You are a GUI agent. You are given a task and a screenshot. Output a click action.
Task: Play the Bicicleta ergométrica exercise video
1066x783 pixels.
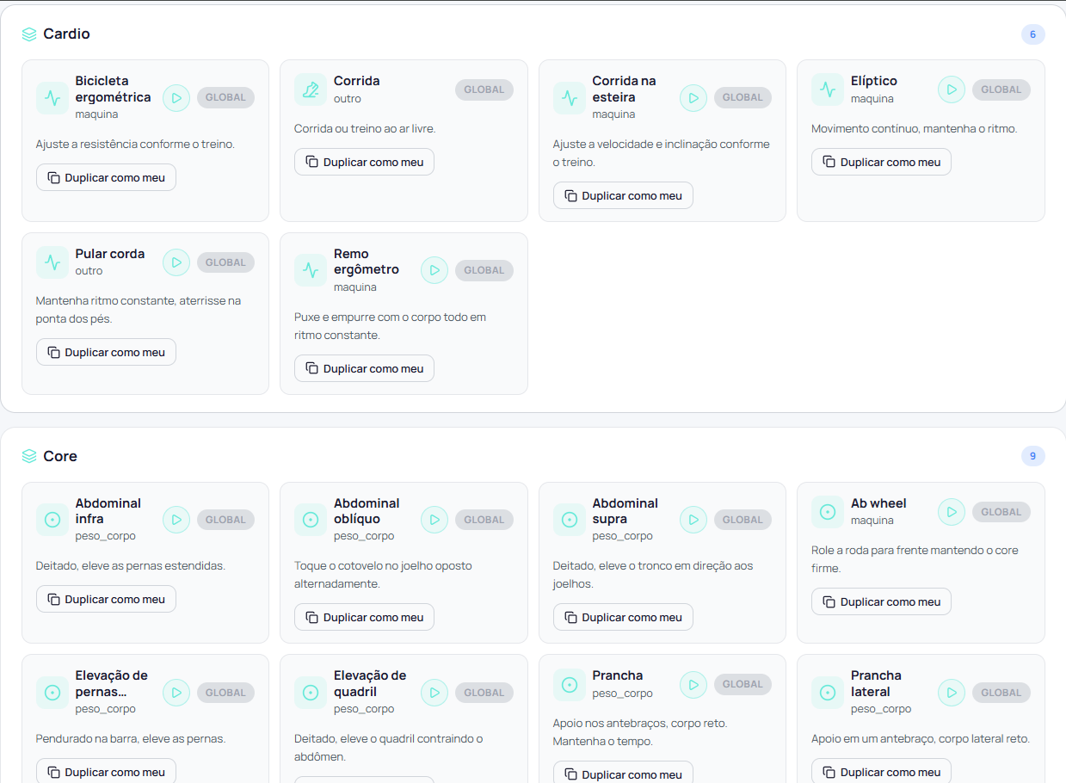[176, 98]
